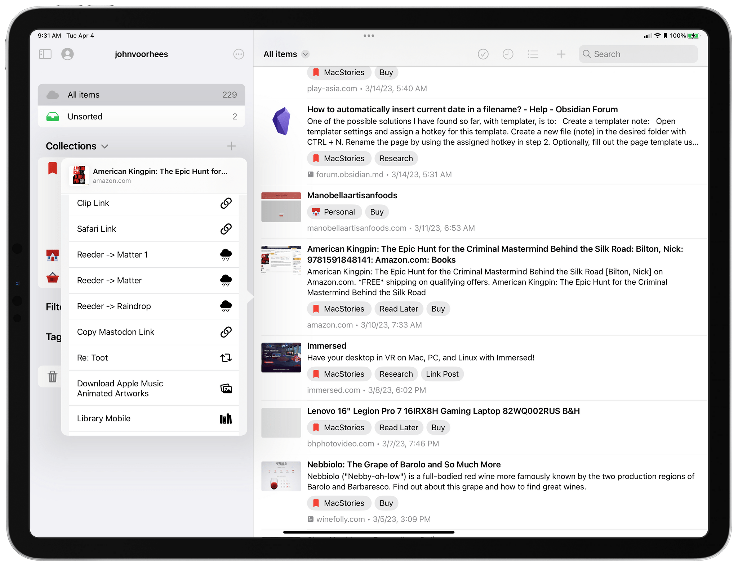
Task: Select Copy Mastodon Link action
Action: pyautogui.click(x=154, y=332)
